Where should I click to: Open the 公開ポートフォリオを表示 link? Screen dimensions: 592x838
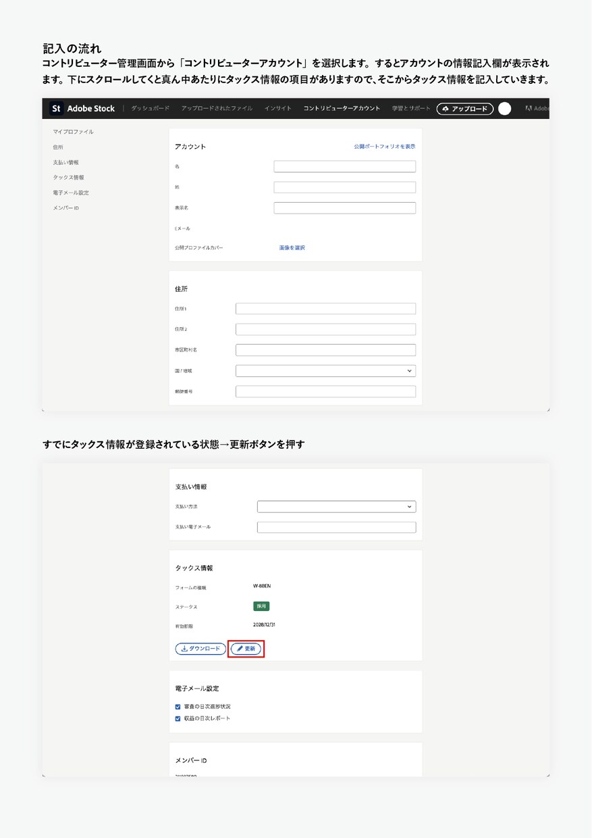tap(384, 147)
